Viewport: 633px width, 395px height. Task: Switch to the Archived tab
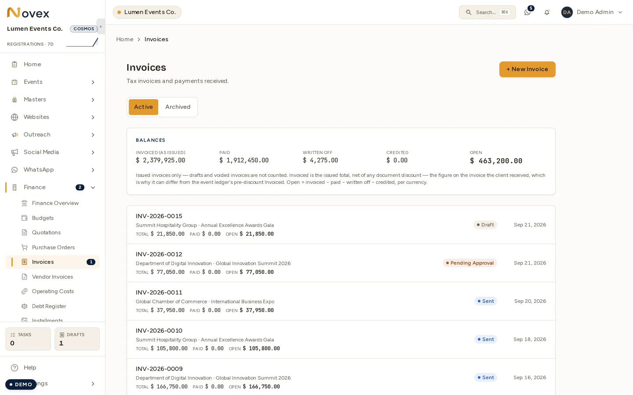tap(178, 107)
